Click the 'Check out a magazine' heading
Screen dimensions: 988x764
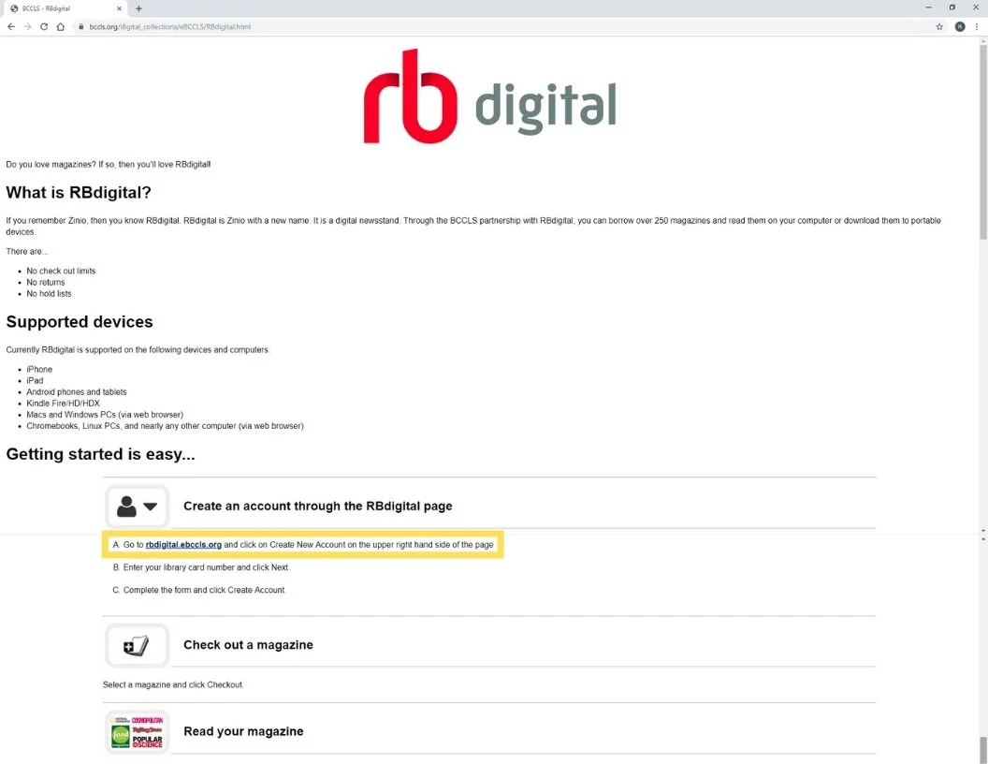(x=248, y=645)
